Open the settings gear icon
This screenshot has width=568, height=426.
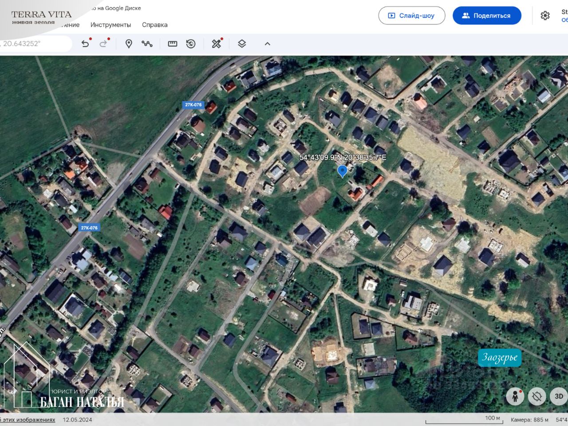coord(545,16)
